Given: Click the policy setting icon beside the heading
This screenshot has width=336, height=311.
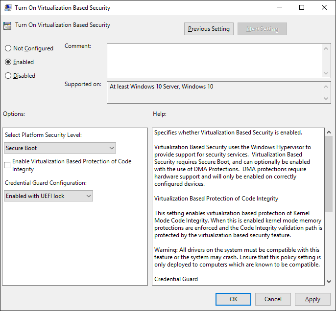Looking at the screenshot, I should (x=7, y=25).
